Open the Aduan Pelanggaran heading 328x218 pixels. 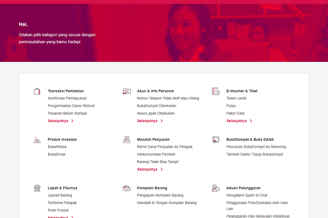pos(243,188)
